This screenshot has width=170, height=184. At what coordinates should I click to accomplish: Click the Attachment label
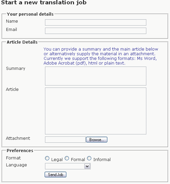[x=18, y=138]
